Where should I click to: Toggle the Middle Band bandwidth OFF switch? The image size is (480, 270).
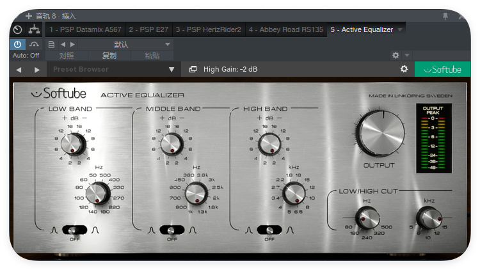[172, 230]
